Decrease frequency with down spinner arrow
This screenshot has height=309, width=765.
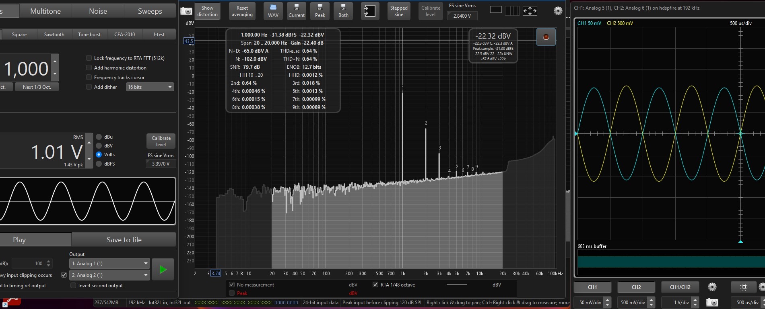[x=55, y=75]
